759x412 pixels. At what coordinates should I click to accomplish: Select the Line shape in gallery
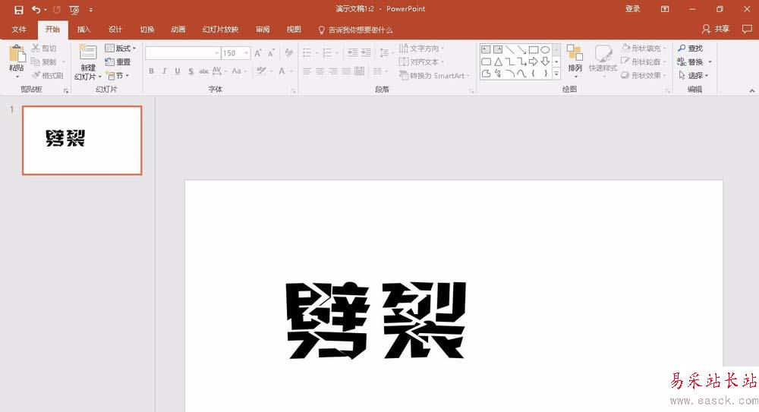[510, 49]
